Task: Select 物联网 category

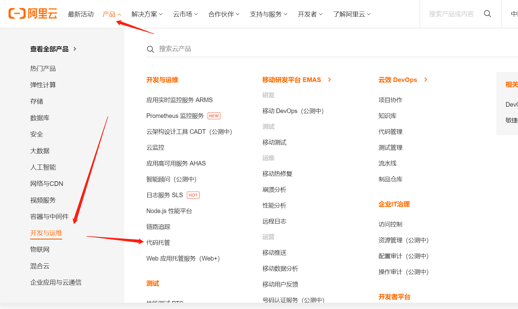Action: [x=40, y=250]
